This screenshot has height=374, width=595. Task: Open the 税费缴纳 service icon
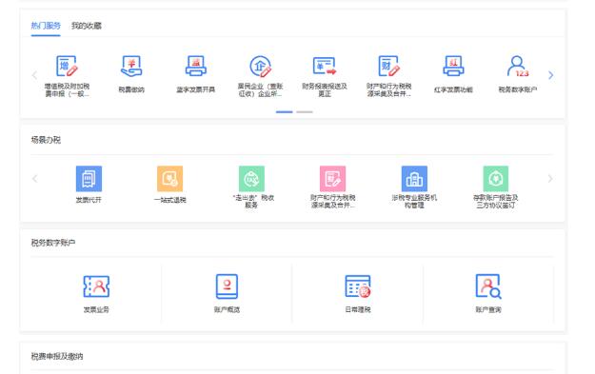(x=131, y=66)
